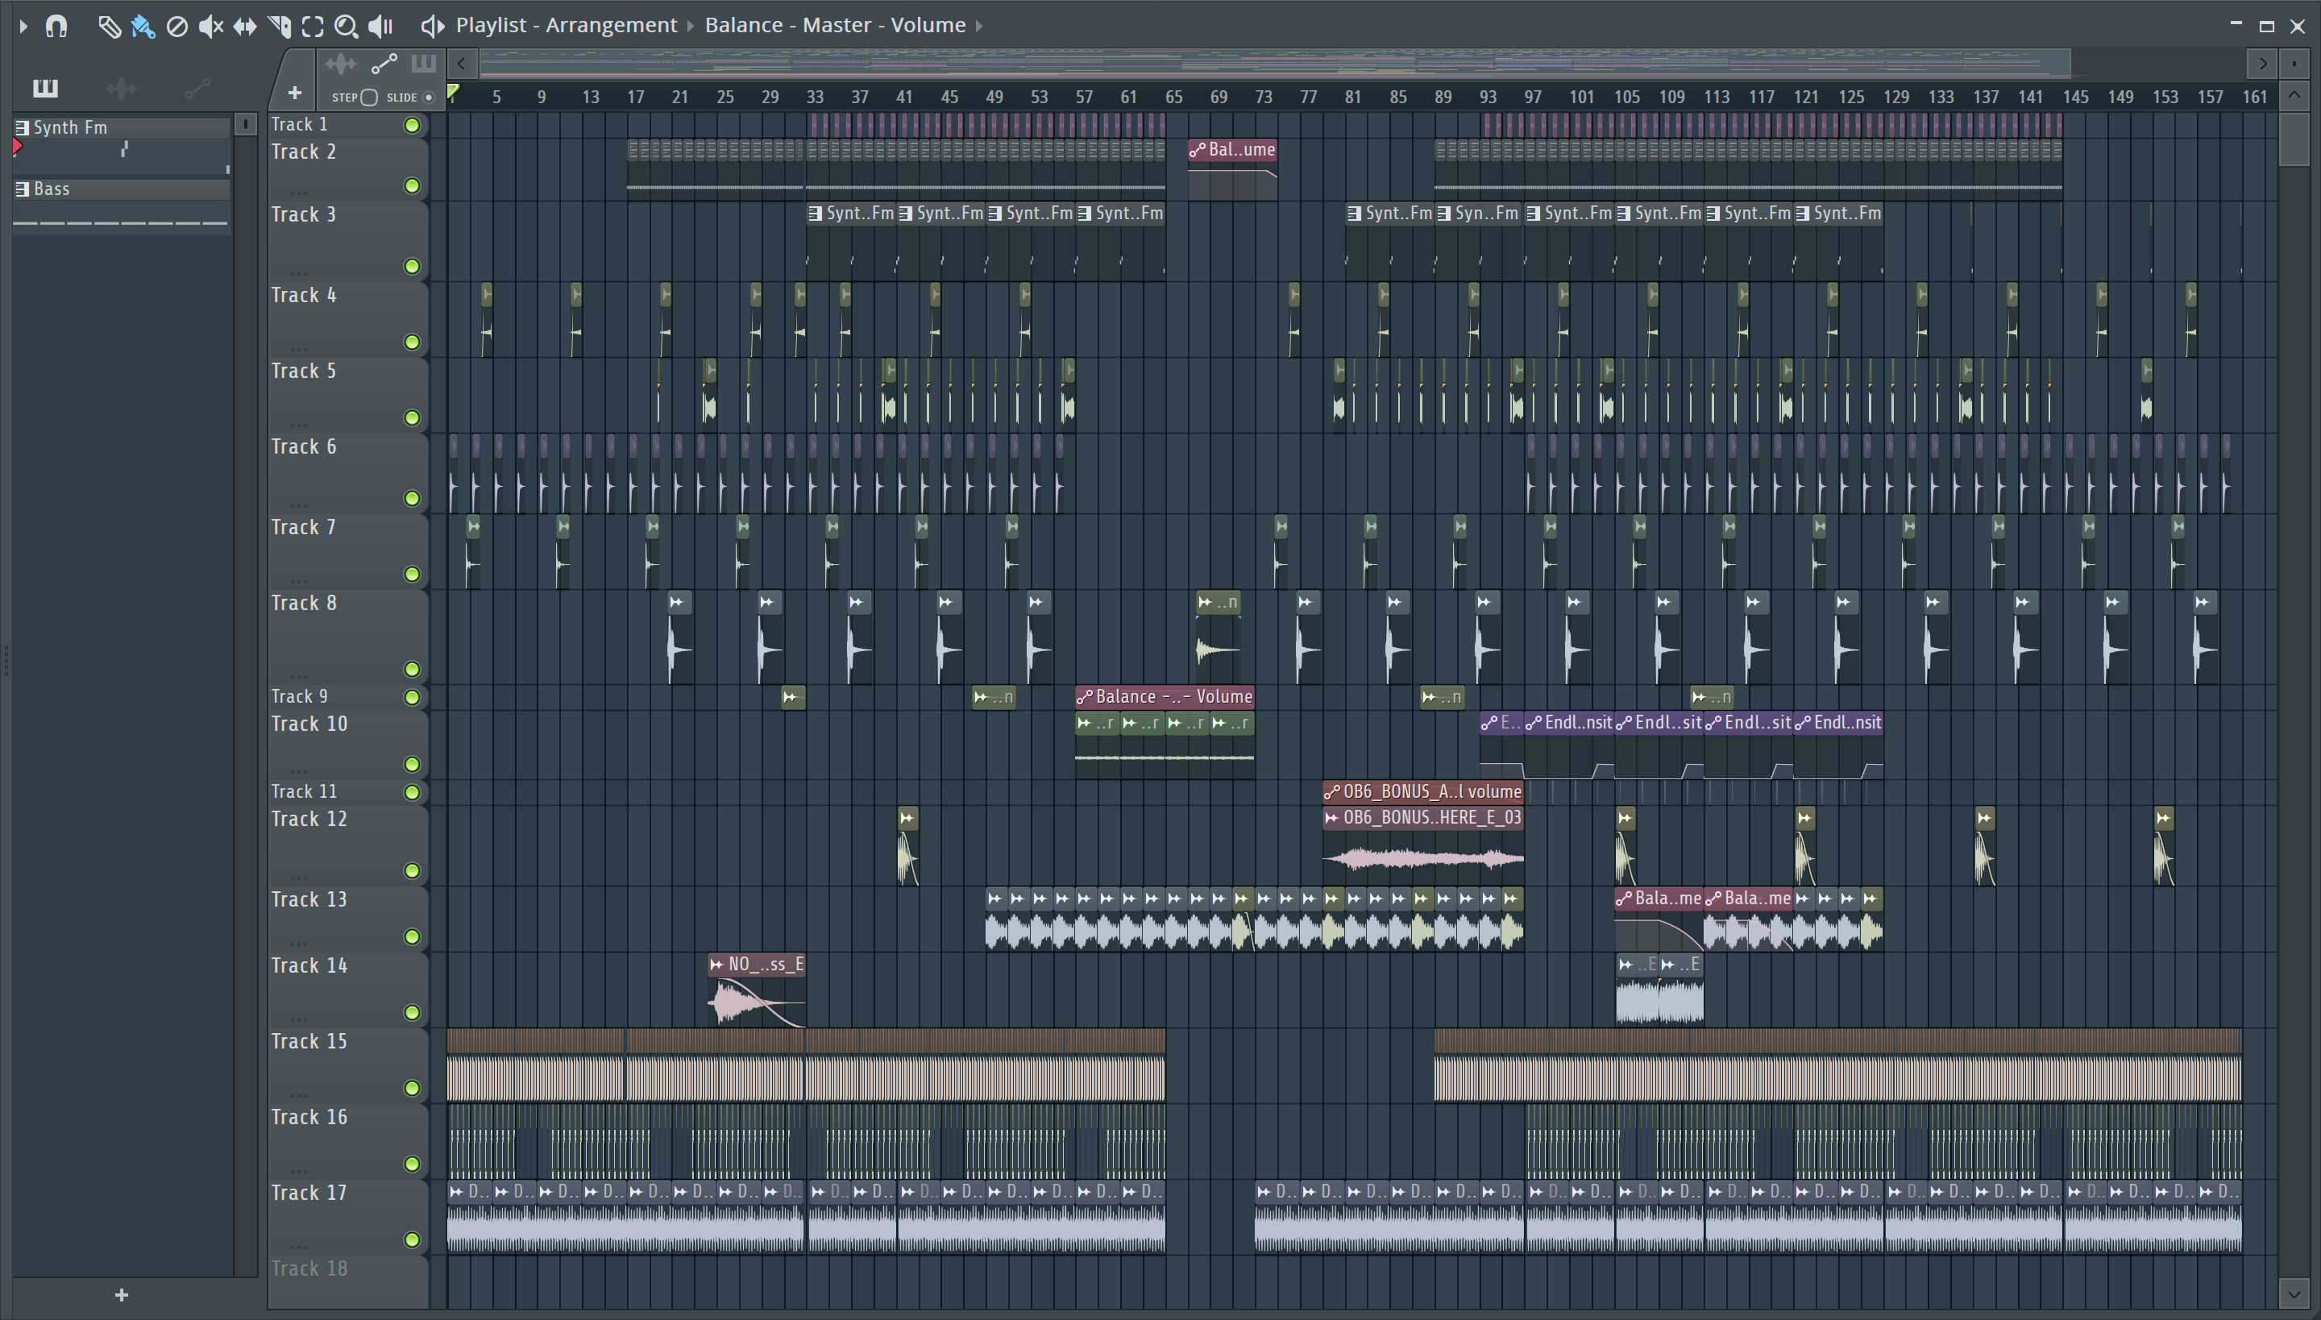Mute Track 1 with its green light

click(x=412, y=125)
